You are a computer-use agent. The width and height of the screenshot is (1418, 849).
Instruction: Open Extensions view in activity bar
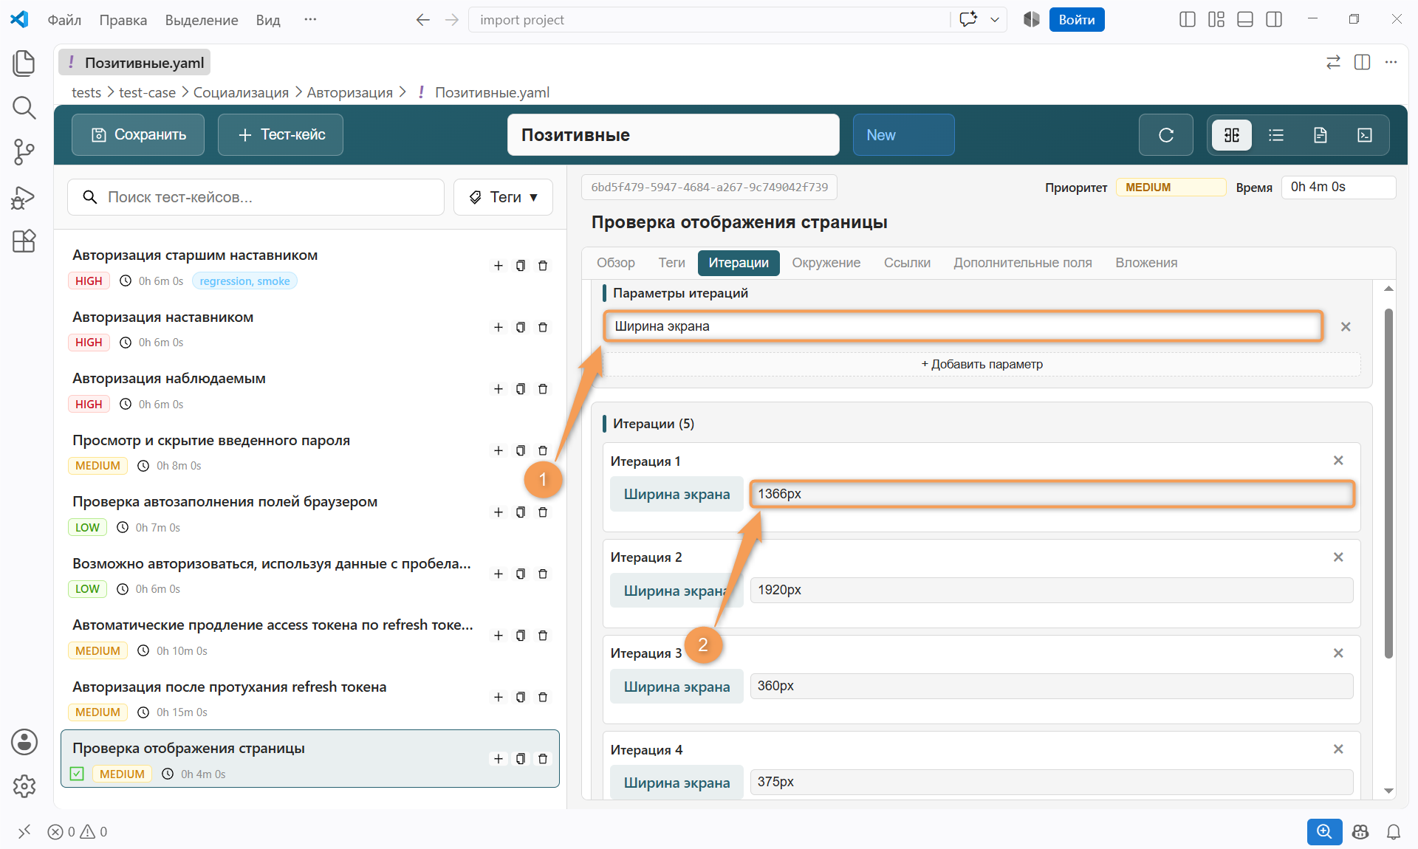point(24,241)
